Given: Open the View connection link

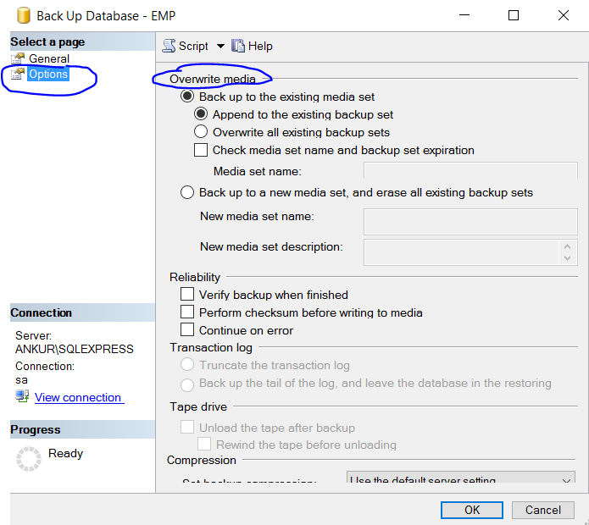Looking at the screenshot, I should [x=78, y=397].
